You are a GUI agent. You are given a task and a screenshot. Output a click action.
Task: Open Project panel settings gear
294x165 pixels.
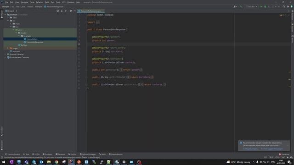coord(71,11)
